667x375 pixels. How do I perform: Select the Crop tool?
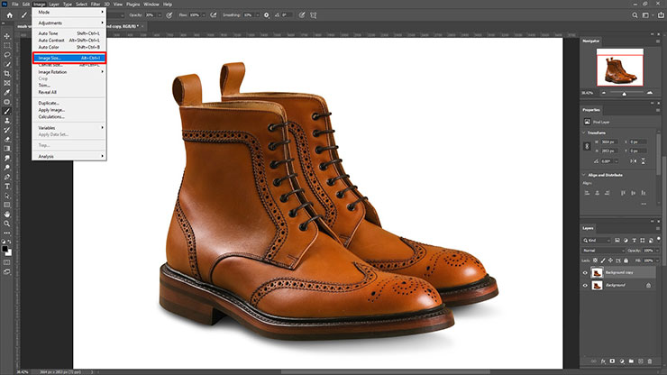pos(7,73)
